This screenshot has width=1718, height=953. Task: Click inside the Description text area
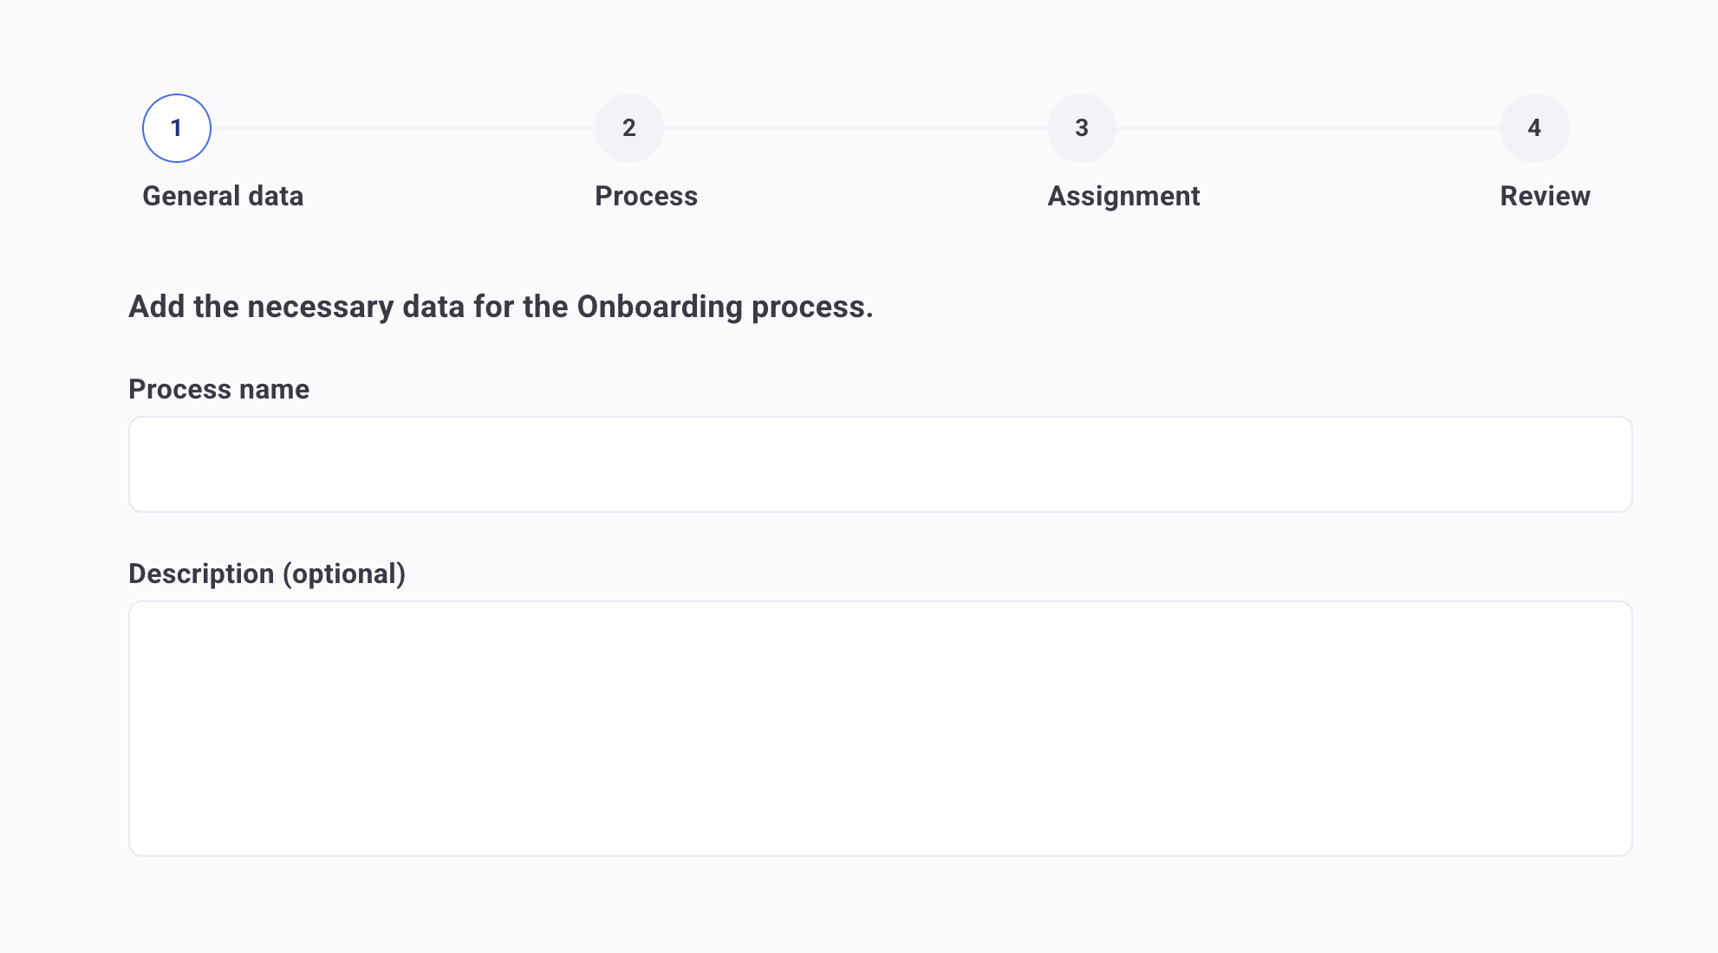click(880, 729)
